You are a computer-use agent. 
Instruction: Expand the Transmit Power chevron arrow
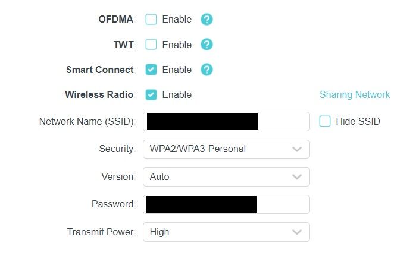(297, 232)
